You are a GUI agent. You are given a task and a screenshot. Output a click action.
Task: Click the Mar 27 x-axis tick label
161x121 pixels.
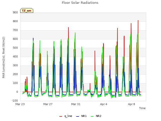[48, 104]
